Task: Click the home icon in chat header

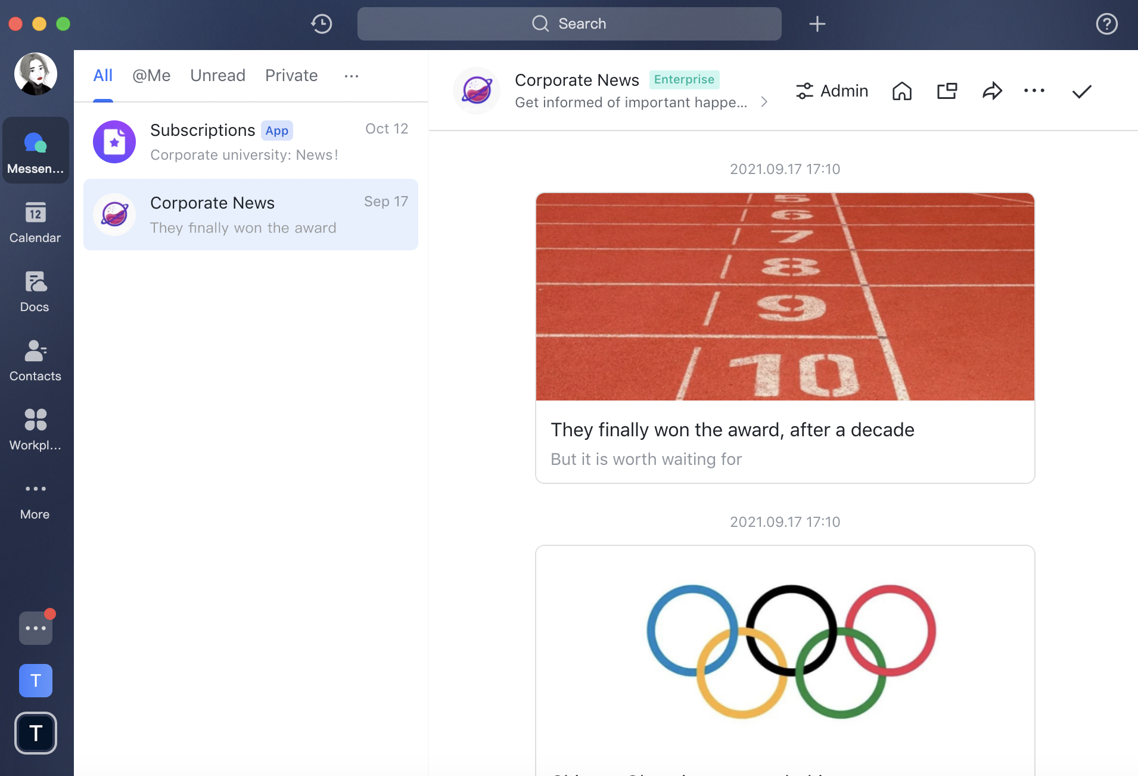Action: tap(901, 91)
